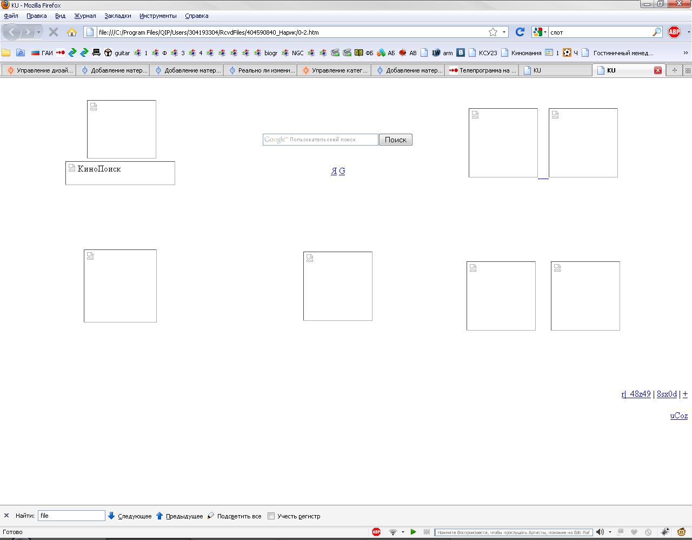This screenshot has height=540, width=692.
Task: Close the find bar
Action: click(x=6, y=516)
